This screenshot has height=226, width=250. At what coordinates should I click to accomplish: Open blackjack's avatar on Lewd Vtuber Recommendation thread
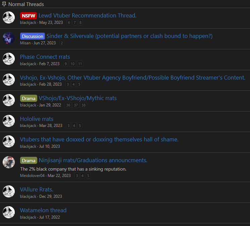[x=9, y=17]
